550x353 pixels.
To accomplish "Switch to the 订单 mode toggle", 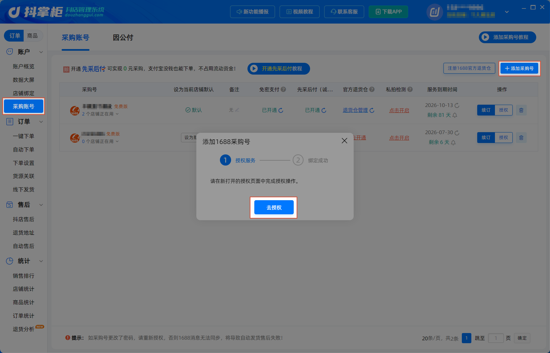I will pos(14,36).
